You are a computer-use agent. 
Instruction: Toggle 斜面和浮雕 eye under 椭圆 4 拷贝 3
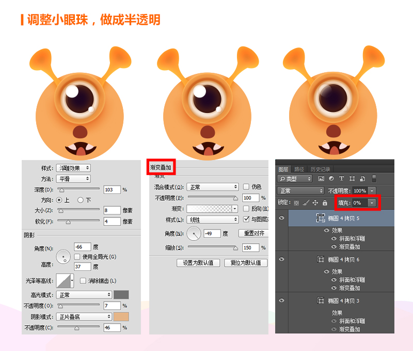[x=334, y=321]
